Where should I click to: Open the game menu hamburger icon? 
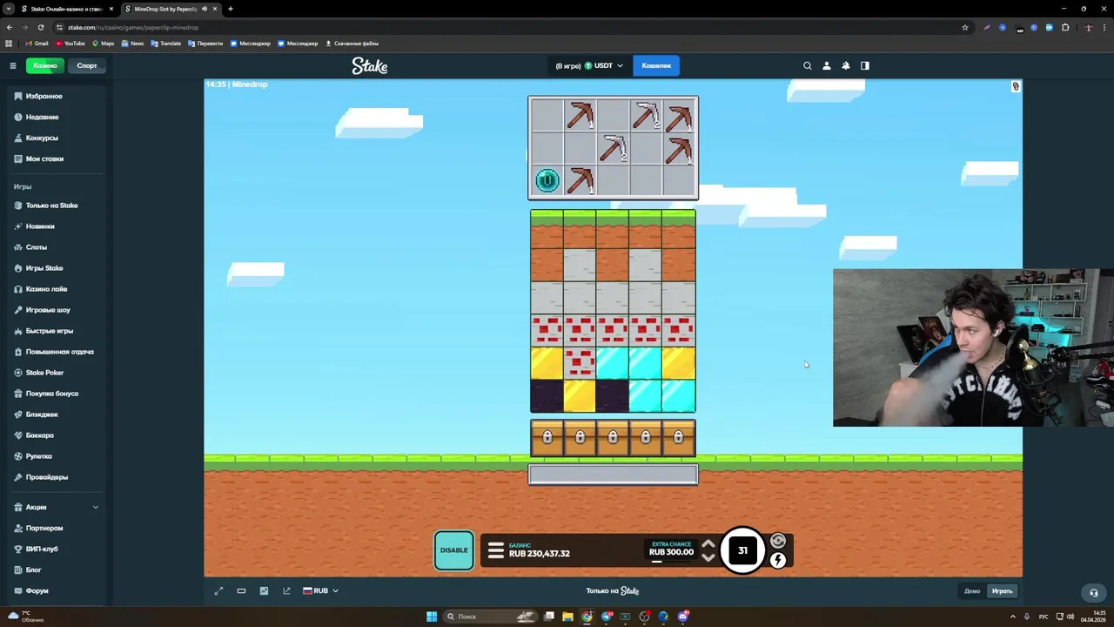click(496, 550)
